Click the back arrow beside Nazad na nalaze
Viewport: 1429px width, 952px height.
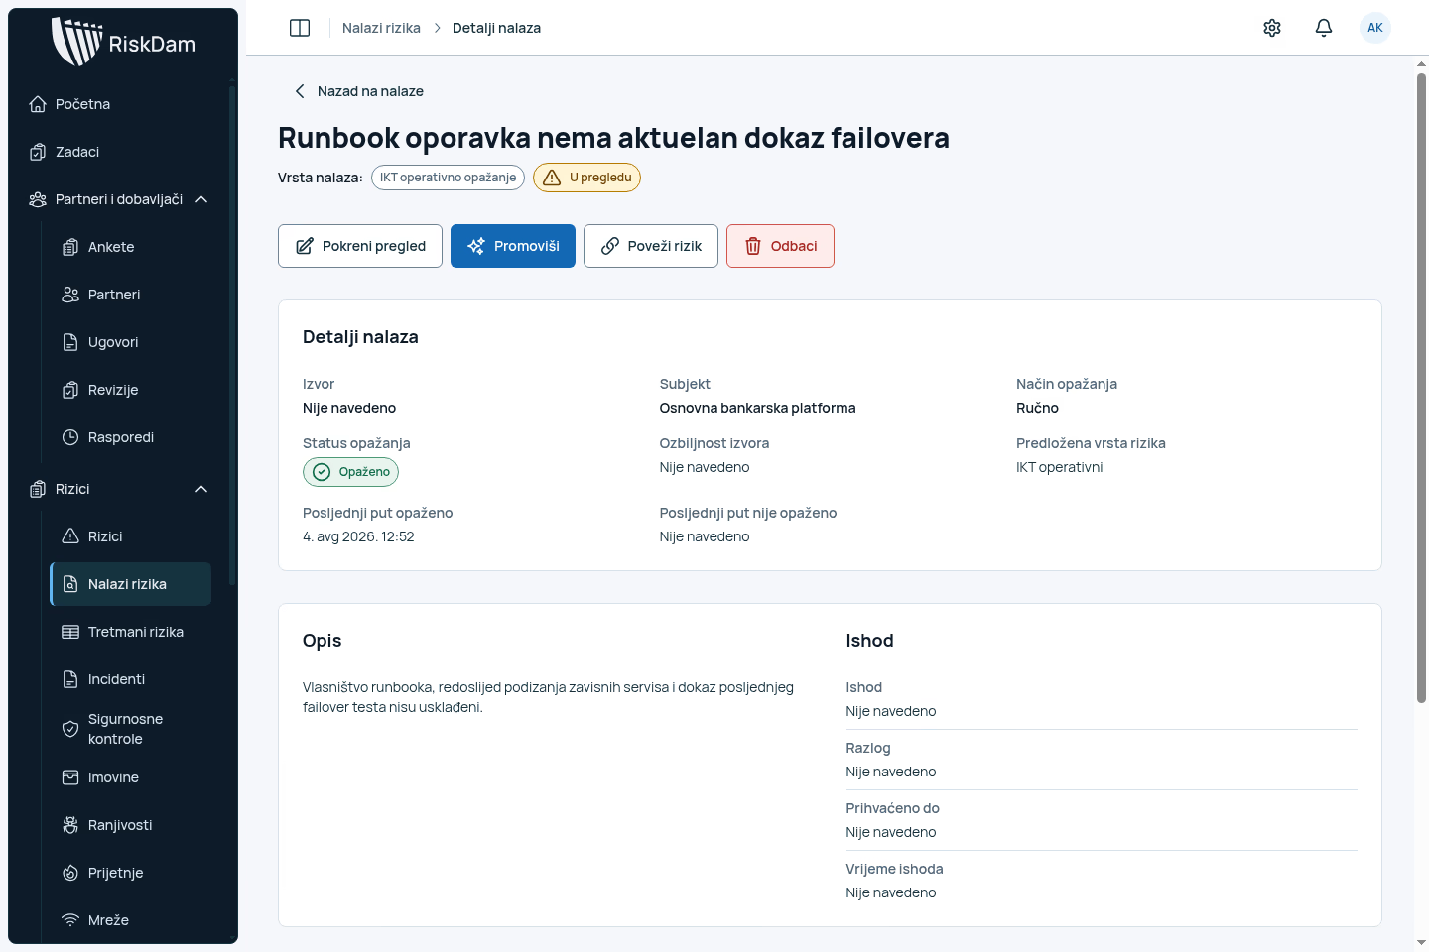pos(300,91)
